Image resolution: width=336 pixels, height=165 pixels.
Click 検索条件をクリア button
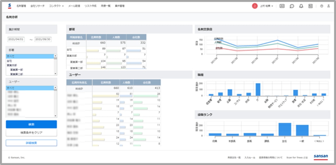[x=31, y=133]
